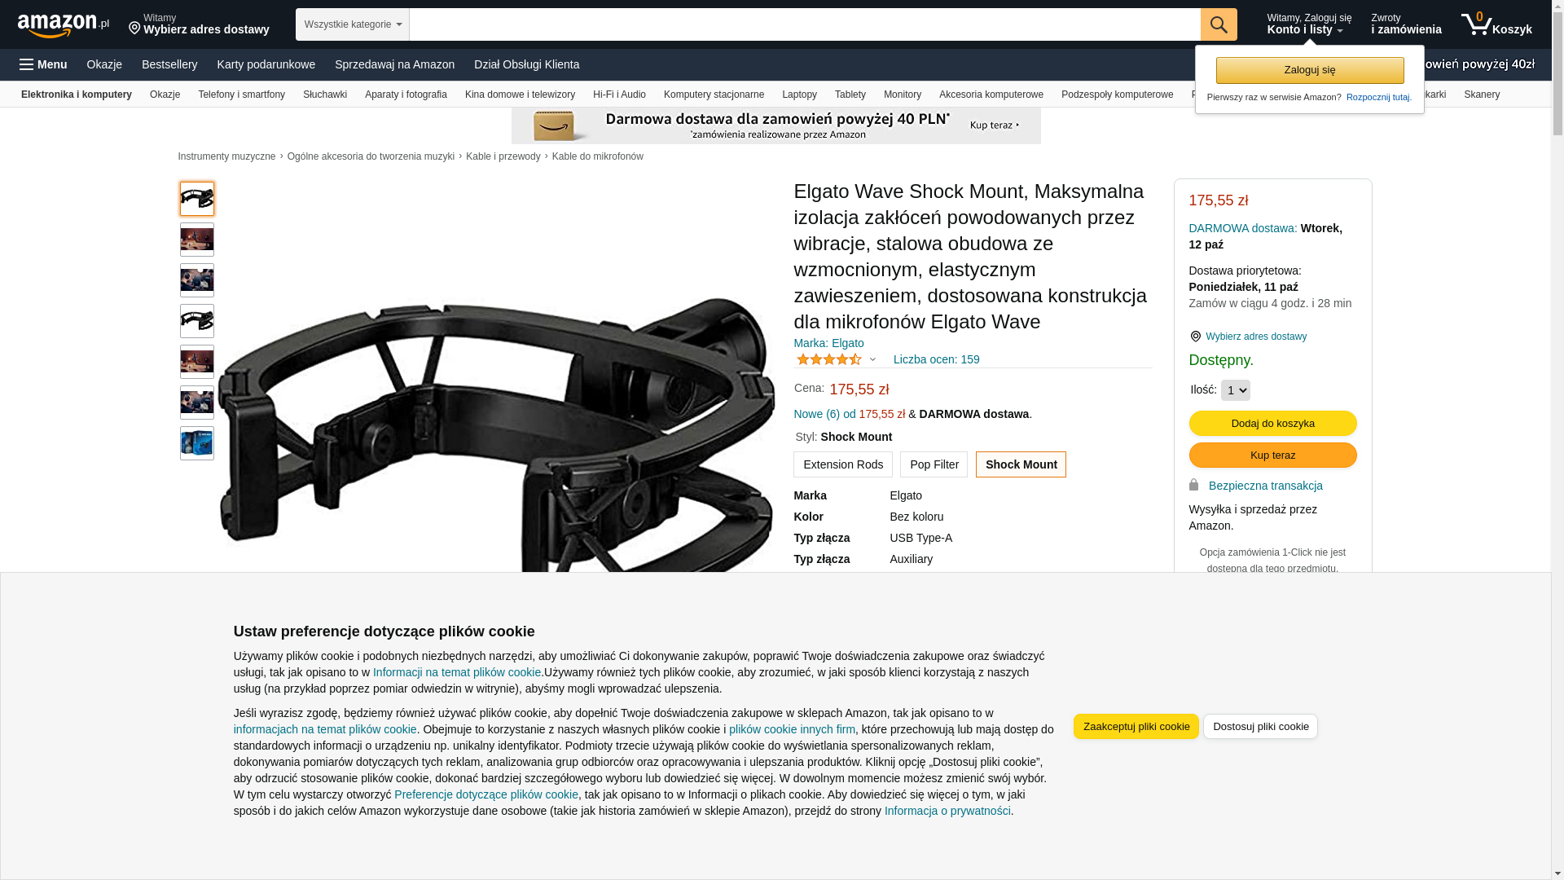Image resolution: width=1564 pixels, height=880 pixels.
Task: Click Zaakceptuj pliki cookie button
Action: pos(1136,726)
